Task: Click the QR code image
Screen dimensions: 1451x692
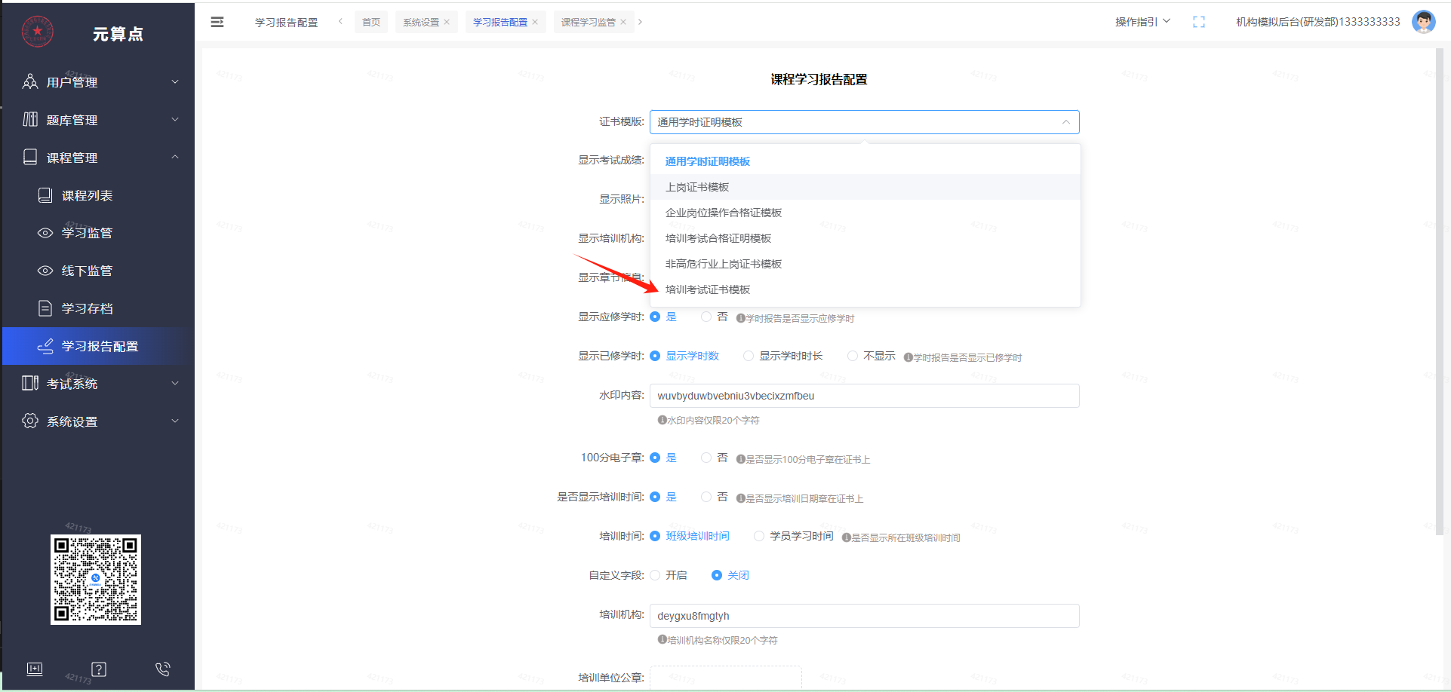Action: click(96, 579)
